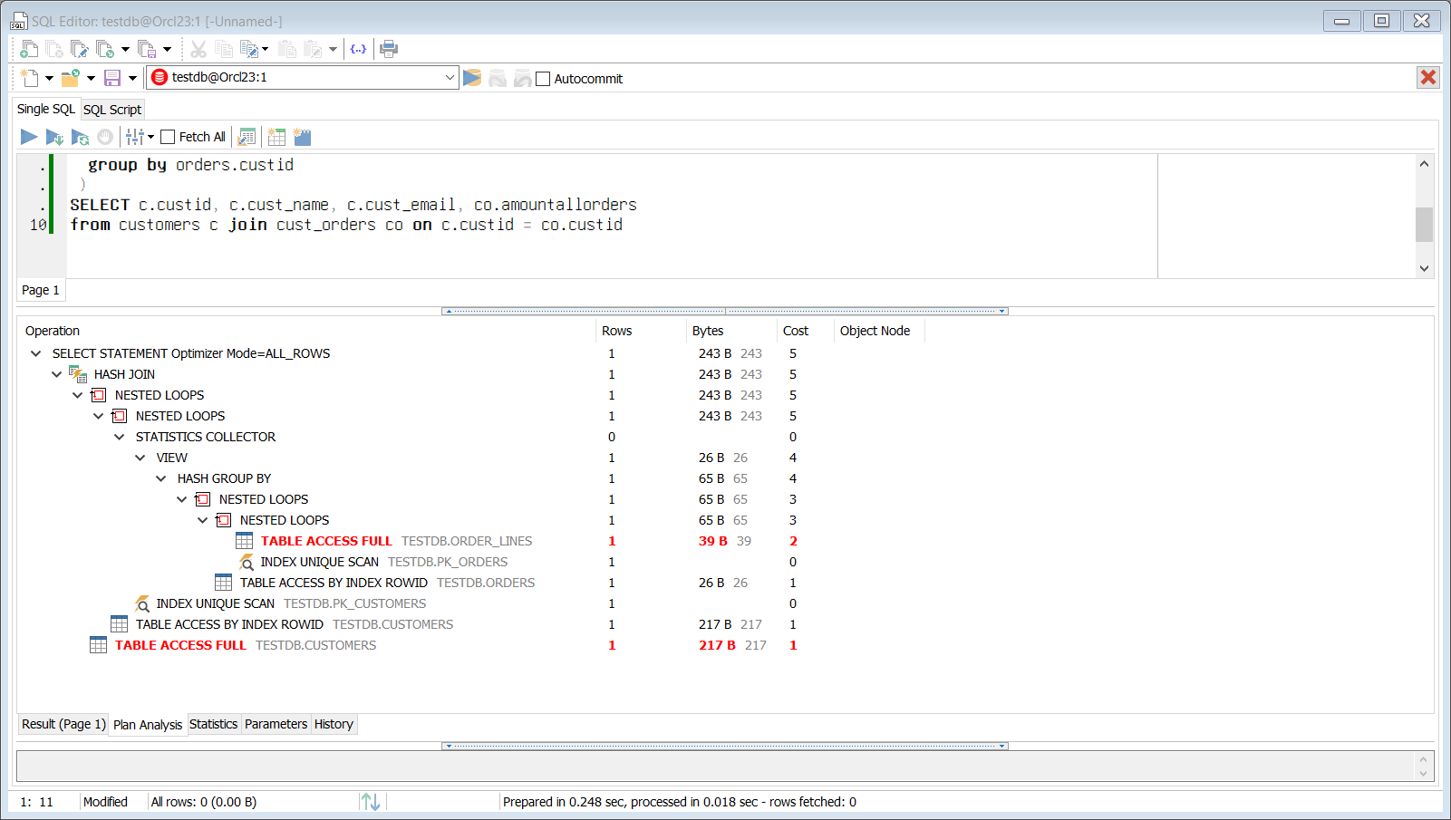Viewport: 1451px width, 820px height.
Task: Click the Save file icon
Action: point(112,78)
